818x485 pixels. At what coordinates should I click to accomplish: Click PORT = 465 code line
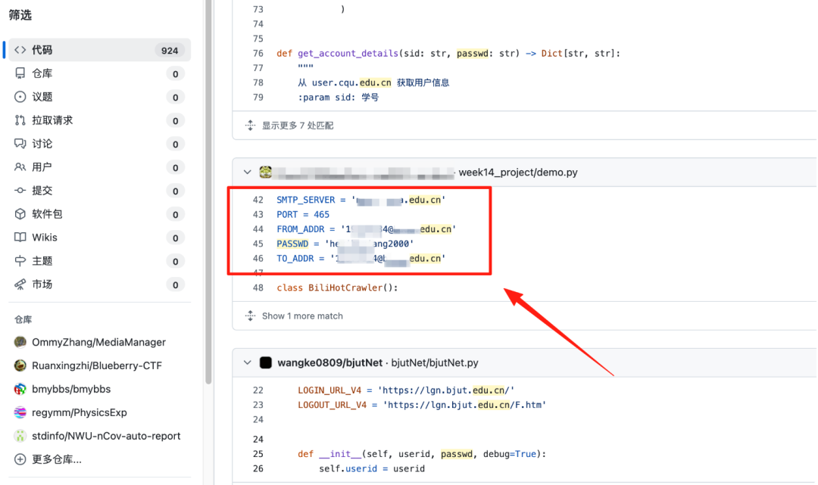click(303, 215)
